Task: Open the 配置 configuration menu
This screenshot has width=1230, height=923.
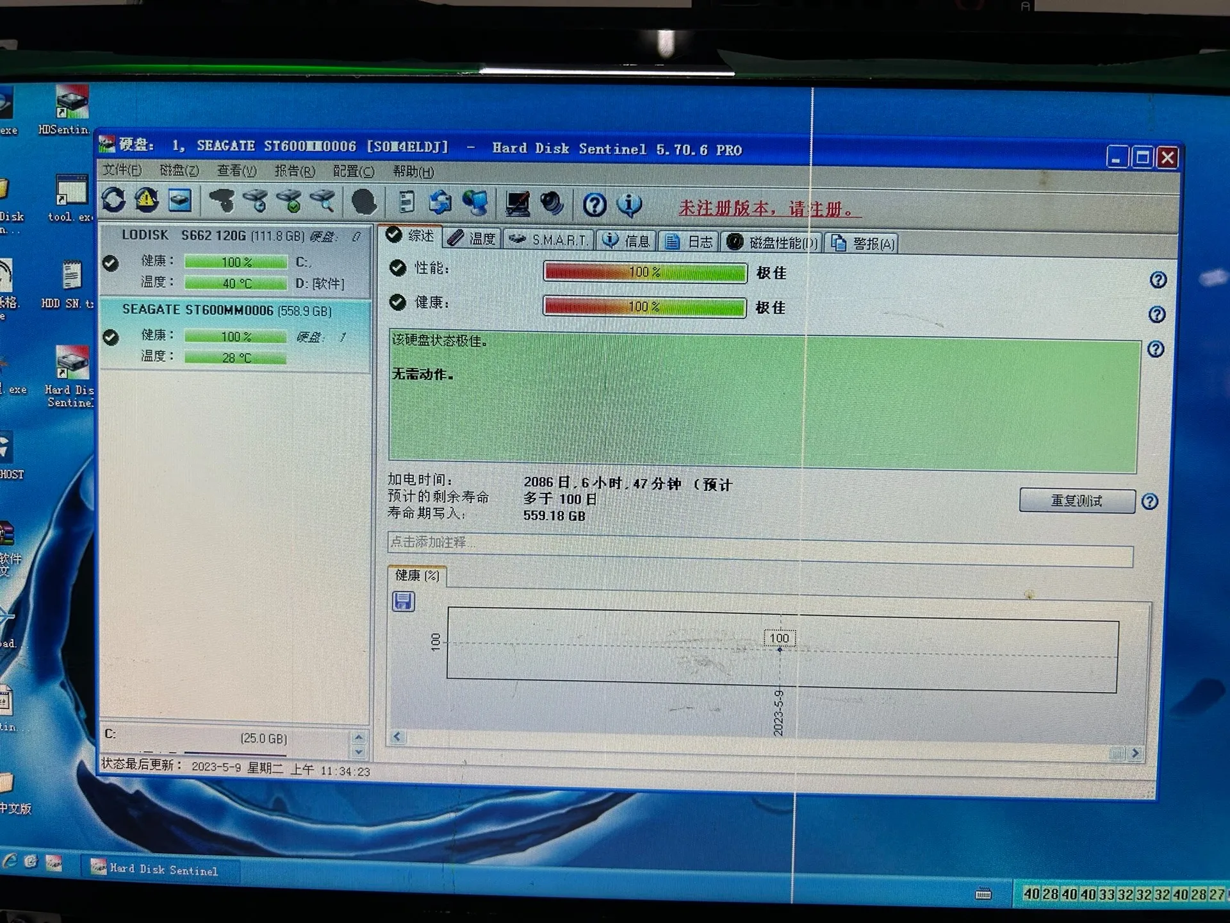Action: 353,171
